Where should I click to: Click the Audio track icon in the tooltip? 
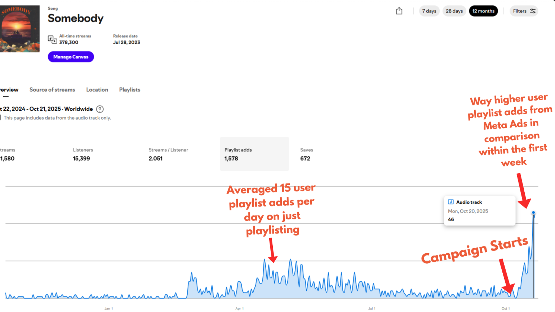[450, 202]
